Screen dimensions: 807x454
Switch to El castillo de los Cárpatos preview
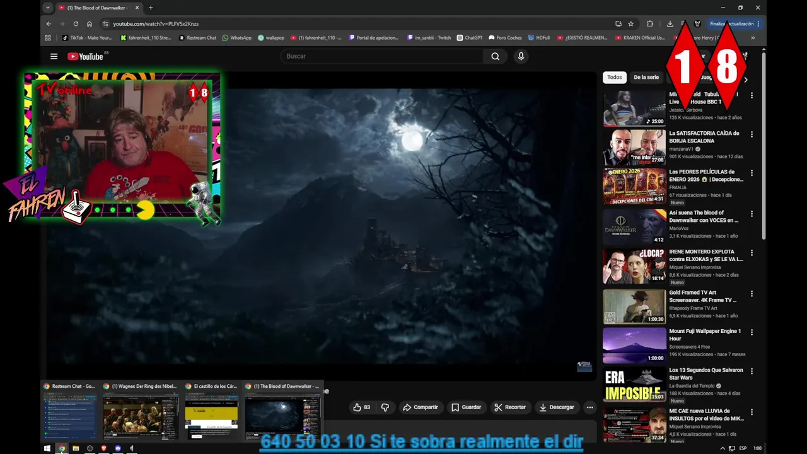coord(212,410)
